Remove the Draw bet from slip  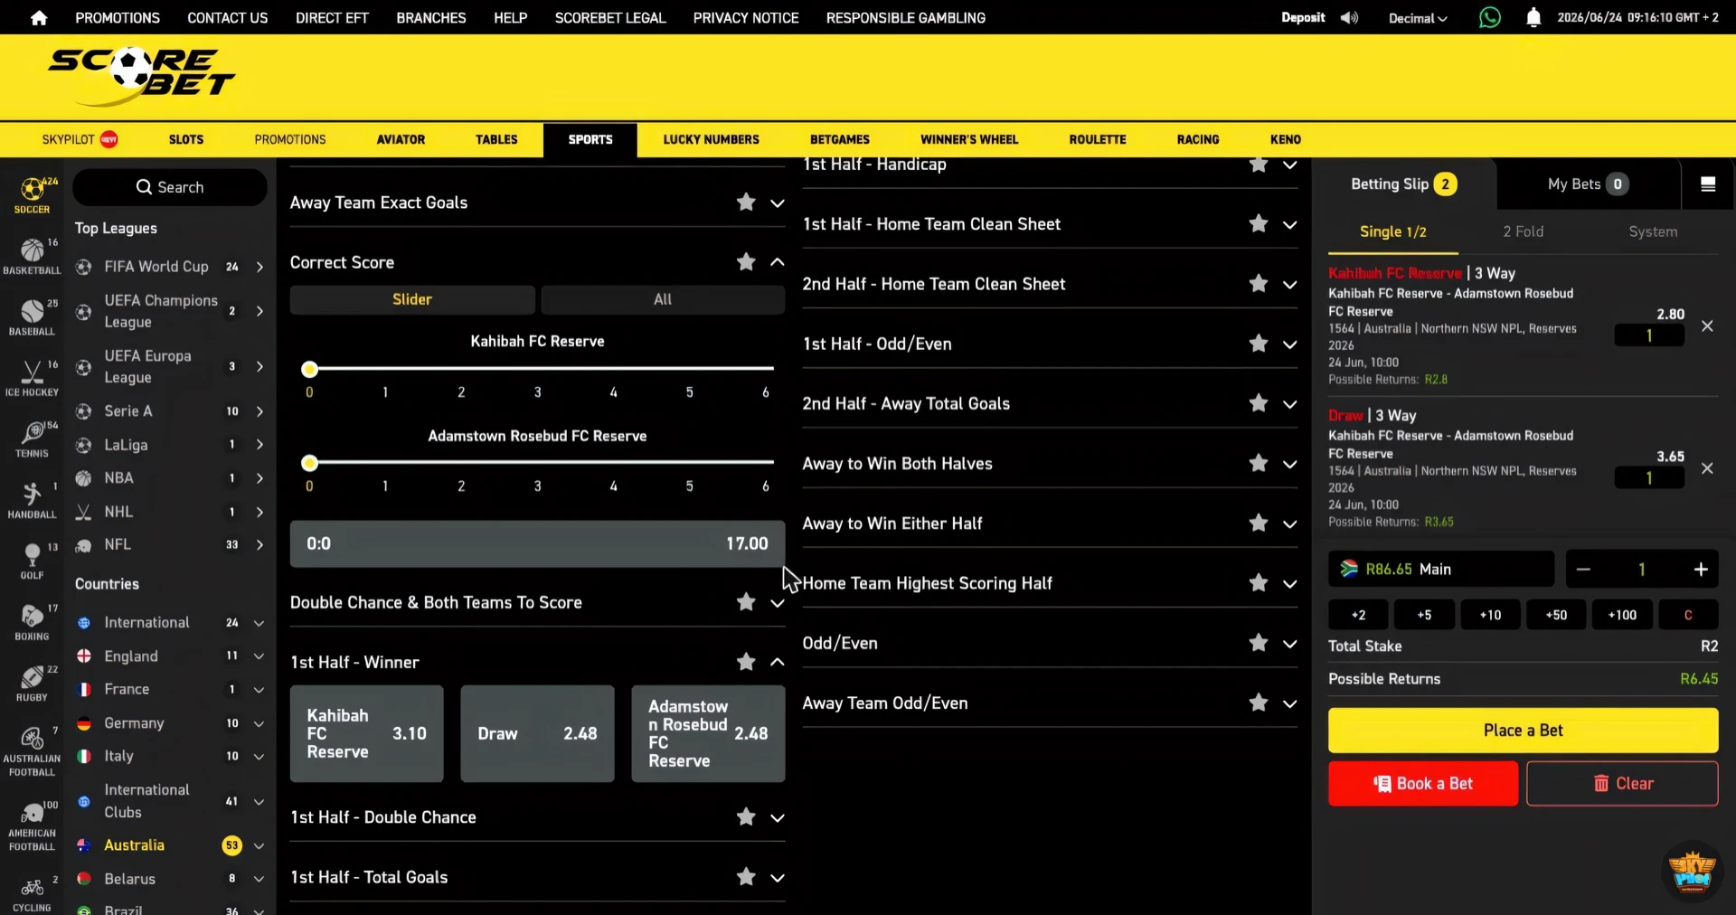[1707, 468]
